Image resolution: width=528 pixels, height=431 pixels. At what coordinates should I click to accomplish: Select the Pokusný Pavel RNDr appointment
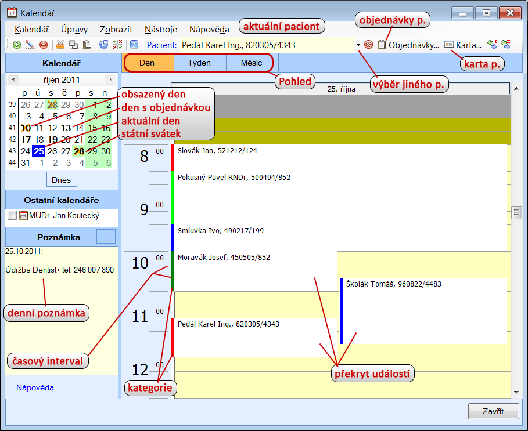click(340, 197)
